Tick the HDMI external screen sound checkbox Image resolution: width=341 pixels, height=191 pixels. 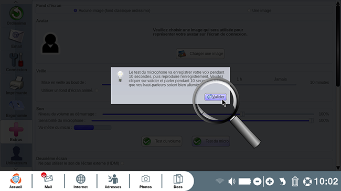tap(122, 163)
